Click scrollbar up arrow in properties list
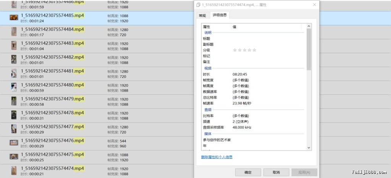Viewport: 391px width, 178px height. pos(309,26)
